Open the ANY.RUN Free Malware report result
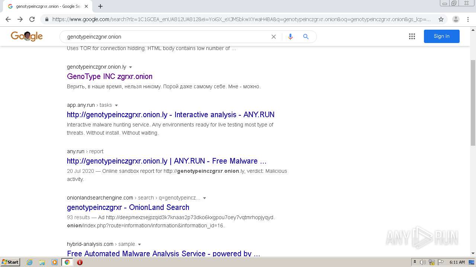The width and height of the screenshot is (476, 267). 167,161
